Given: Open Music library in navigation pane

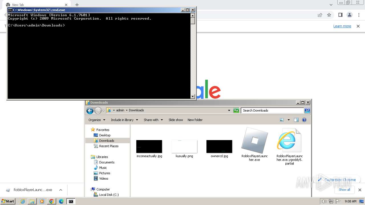Looking at the screenshot, I should click(103, 168).
